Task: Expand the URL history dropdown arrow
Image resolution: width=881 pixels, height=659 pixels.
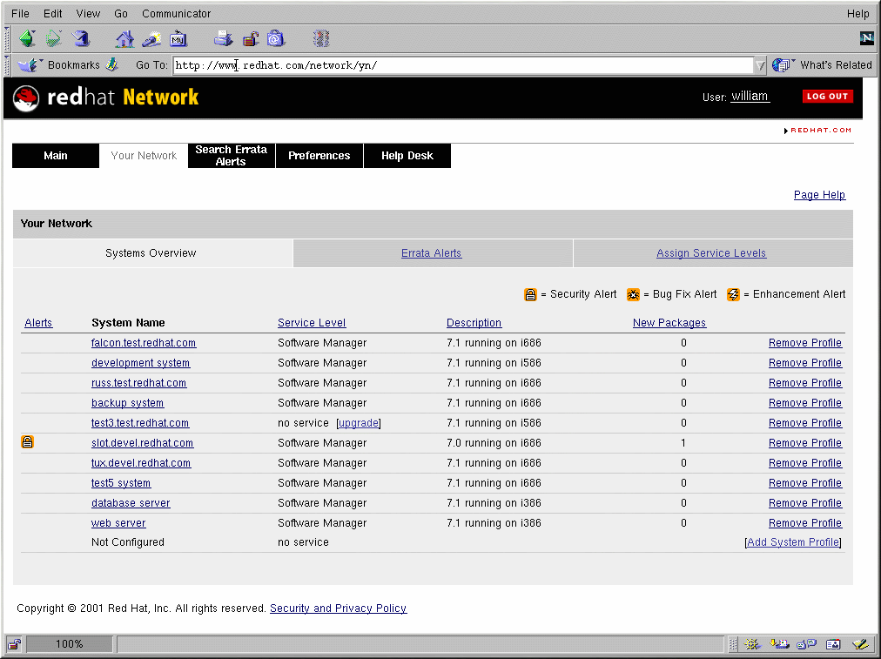Action: [x=760, y=65]
